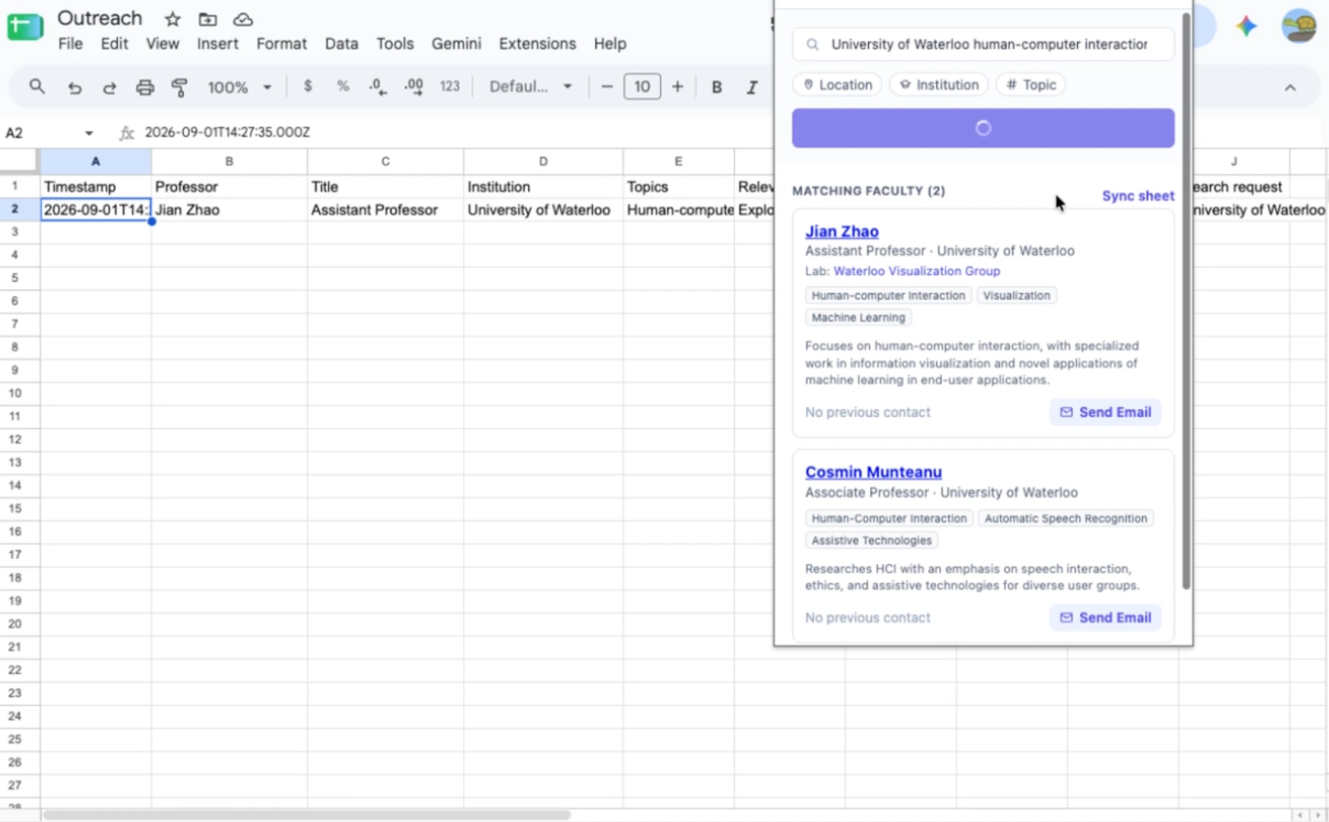The image size is (1329, 822).
Task: Open the move to folder icon
Action: pos(207,19)
